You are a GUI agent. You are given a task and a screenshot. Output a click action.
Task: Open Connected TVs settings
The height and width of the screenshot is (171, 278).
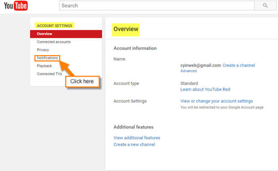pos(50,74)
